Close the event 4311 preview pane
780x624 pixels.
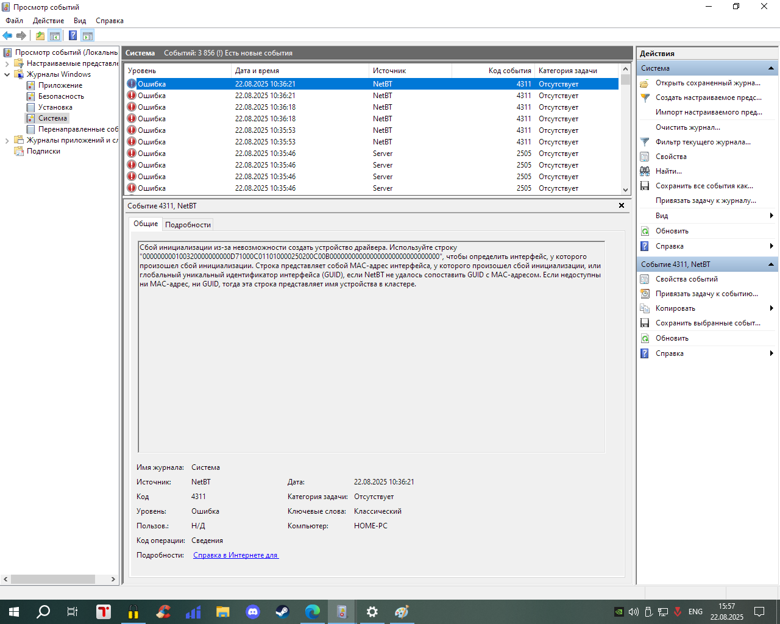622,205
